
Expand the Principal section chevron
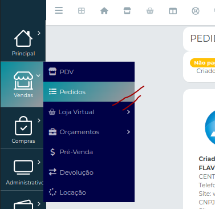coord(39,33)
